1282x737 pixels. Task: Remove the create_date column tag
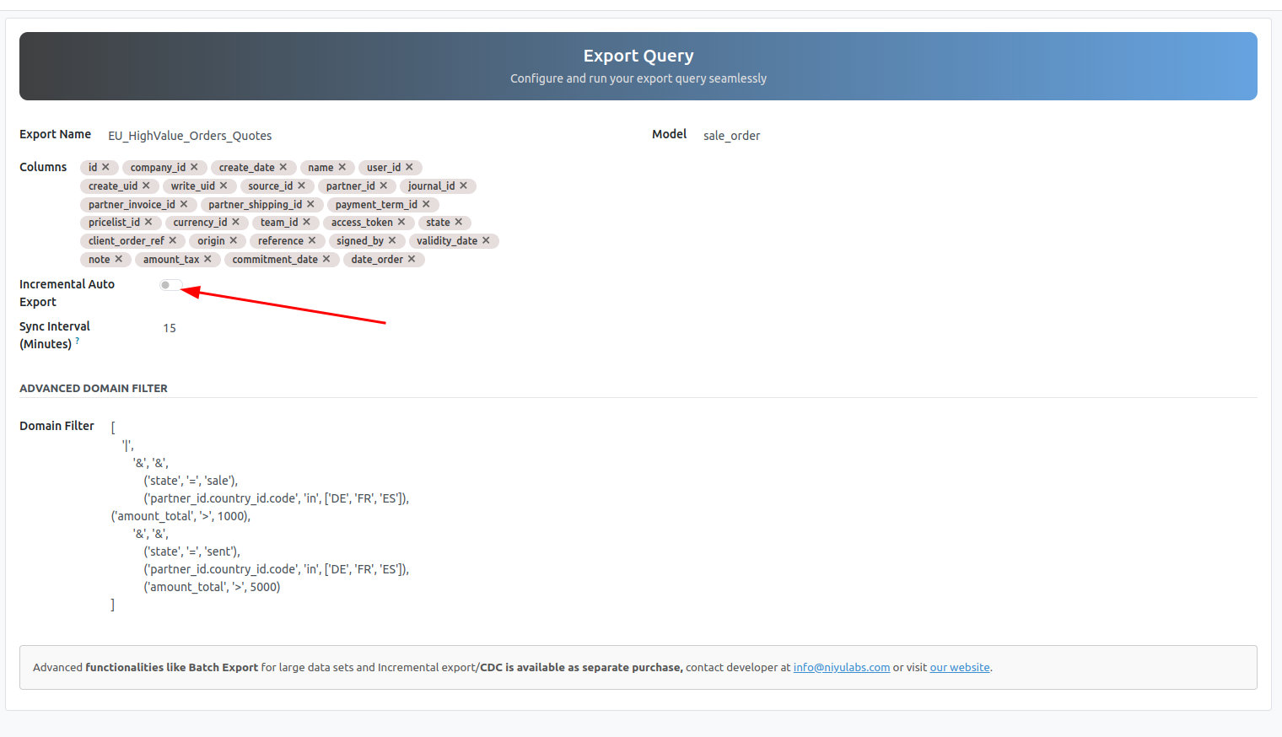coord(283,167)
